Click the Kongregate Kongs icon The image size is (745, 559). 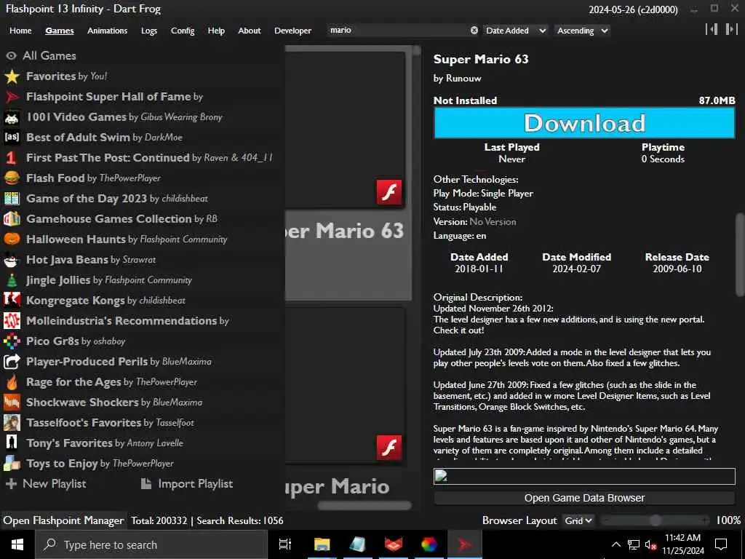click(12, 301)
